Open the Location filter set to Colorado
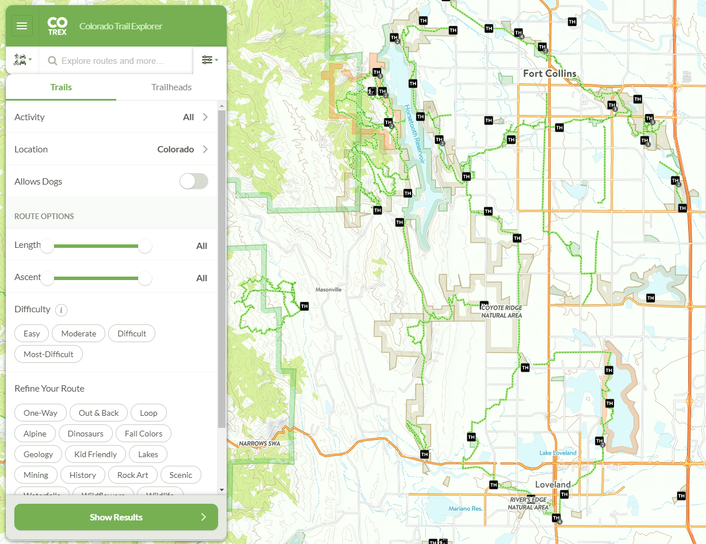This screenshot has height=544, width=706. (x=112, y=149)
